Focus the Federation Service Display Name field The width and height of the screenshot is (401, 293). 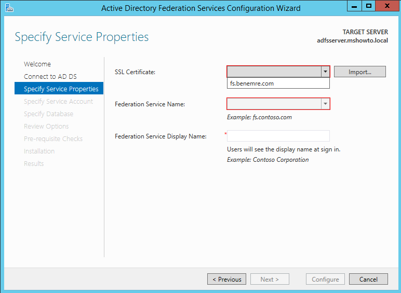point(278,136)
